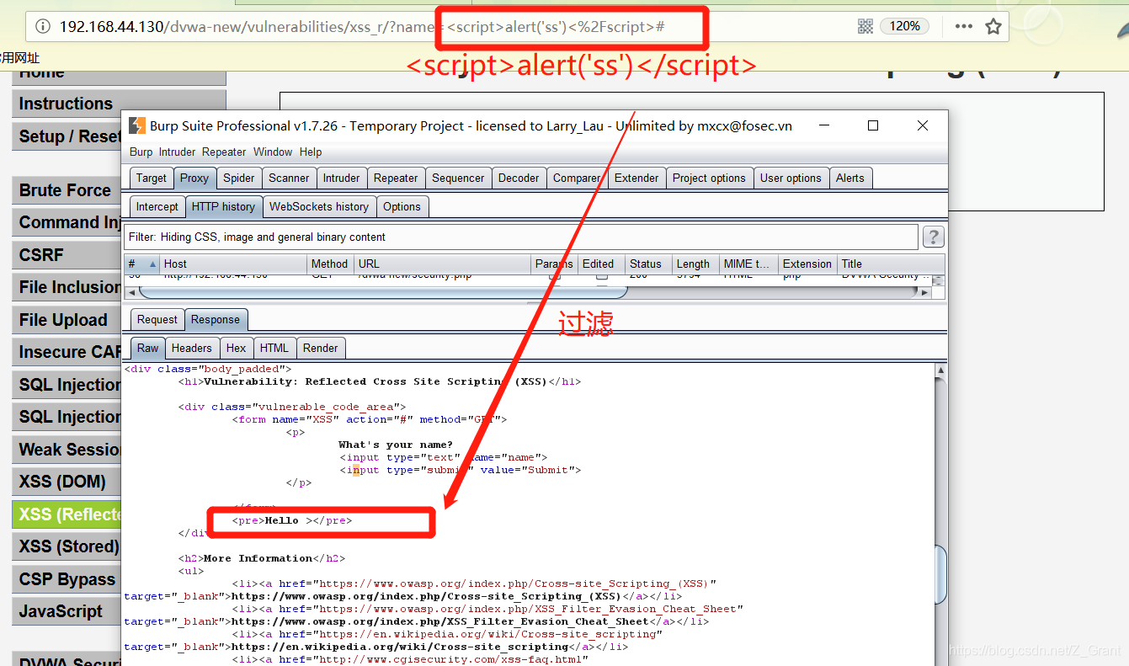Switch to the Extender tab
The width and height of the screenshot is (1129, 666).
pos(636,178)
